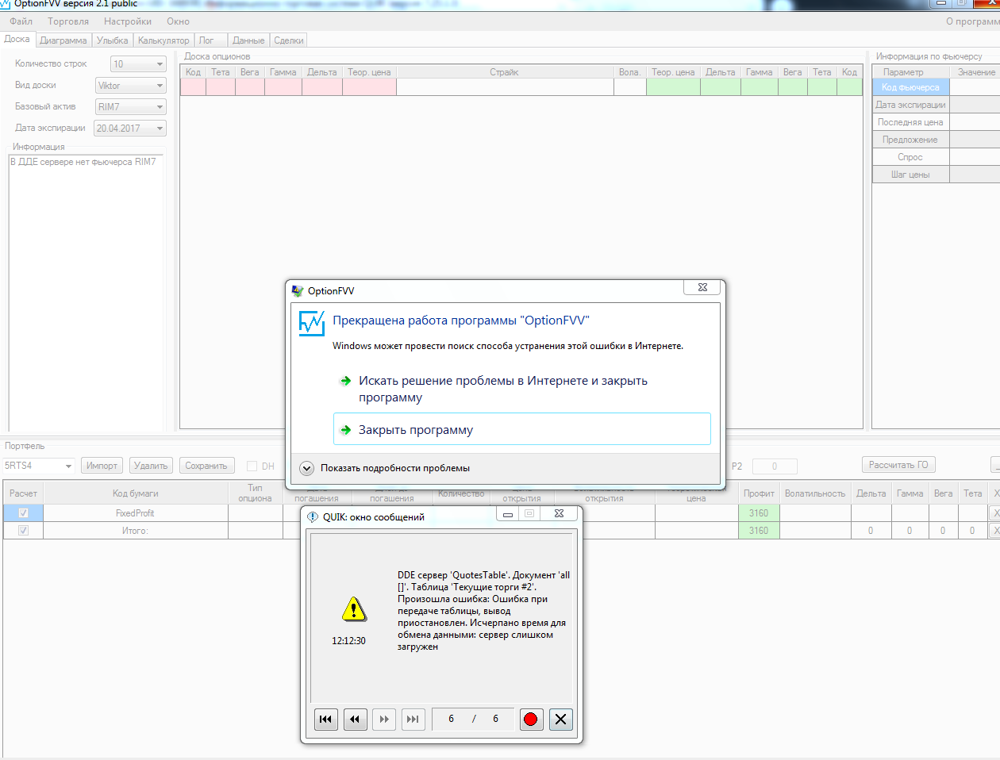Select the 'Шаг цены' parameter row

tap(910, 175)
